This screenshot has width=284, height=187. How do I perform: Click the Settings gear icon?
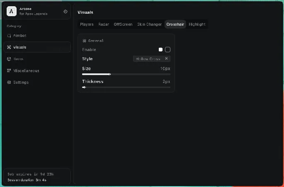(10, 82)
